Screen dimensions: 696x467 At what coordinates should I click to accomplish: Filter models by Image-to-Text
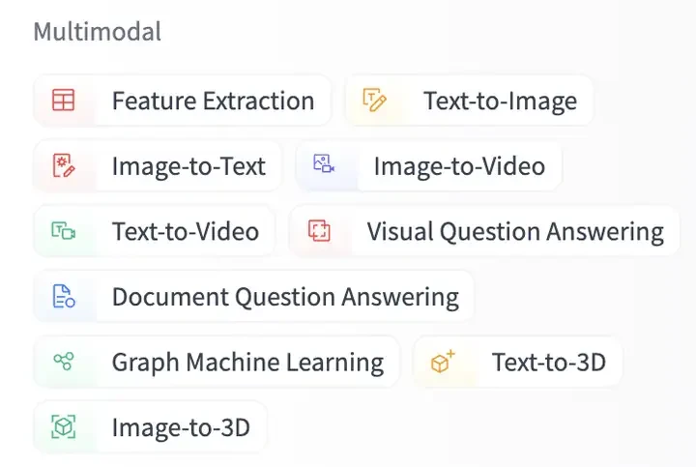click(x=188, y=166)
